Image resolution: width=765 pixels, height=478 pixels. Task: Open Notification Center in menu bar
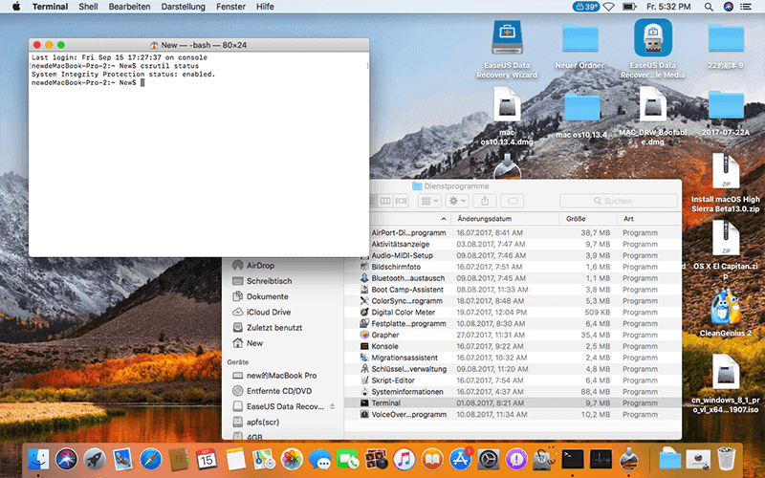pyautogui.click(x=746, y=7)
